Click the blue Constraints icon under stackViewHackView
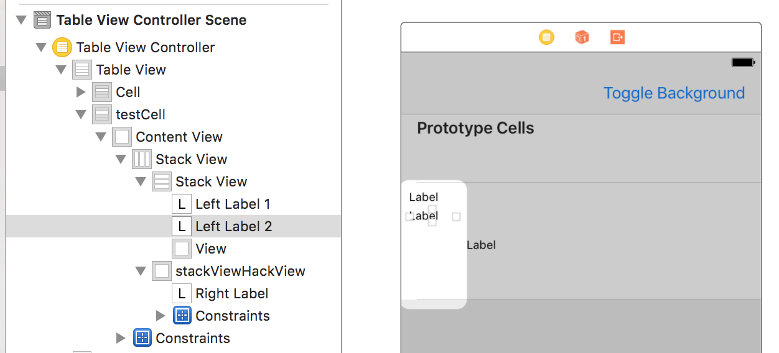Image resolution: width=779 pixels, height=353 pixels. point(182,316)
